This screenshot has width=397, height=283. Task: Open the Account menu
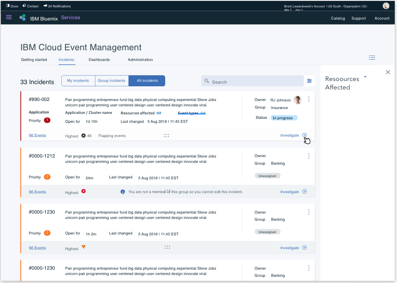(x=382, y=18)
